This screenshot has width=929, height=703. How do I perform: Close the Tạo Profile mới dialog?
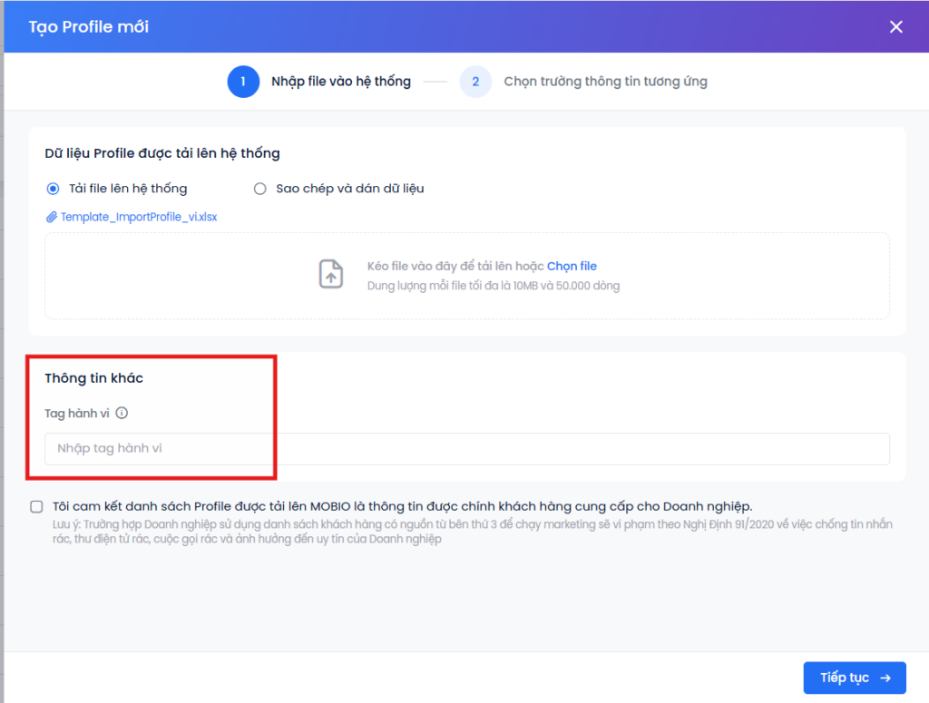pos(895,26)
